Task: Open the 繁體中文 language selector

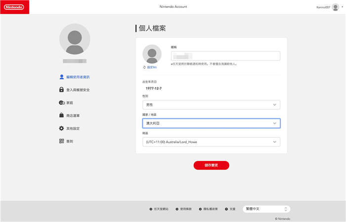Action: click(x=266, y=209)
